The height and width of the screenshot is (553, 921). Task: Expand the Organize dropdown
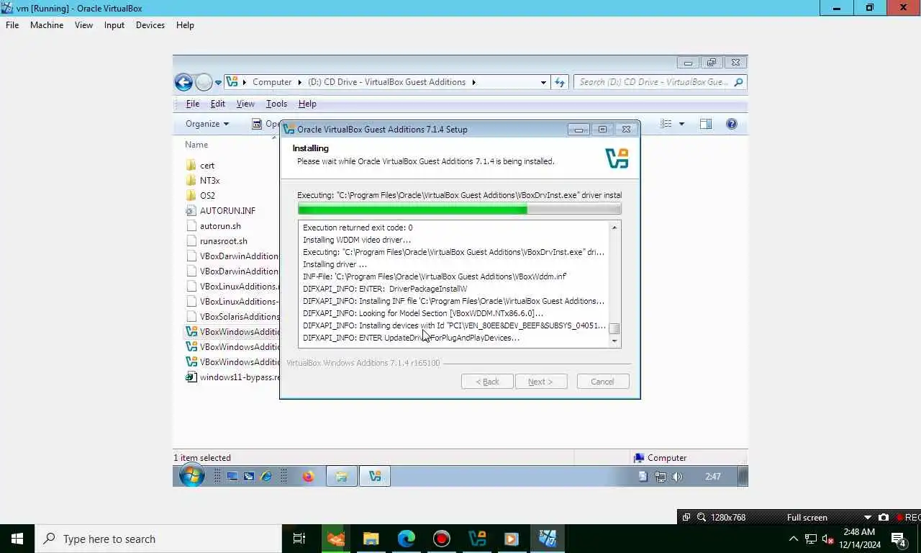click(207, 124)
